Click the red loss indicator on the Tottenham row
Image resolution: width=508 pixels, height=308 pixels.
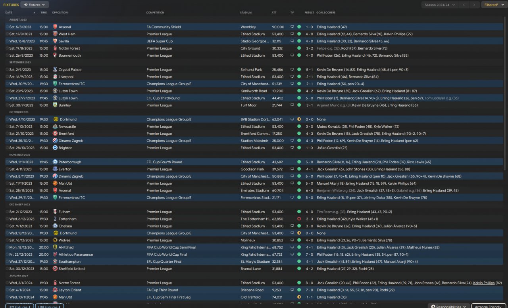pos(299,219)
